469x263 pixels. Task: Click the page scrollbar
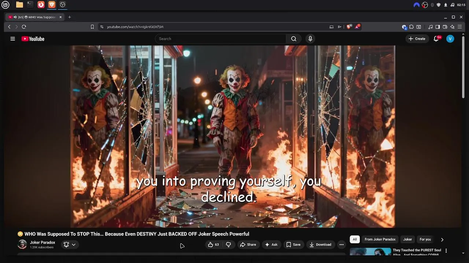point(464,67)
